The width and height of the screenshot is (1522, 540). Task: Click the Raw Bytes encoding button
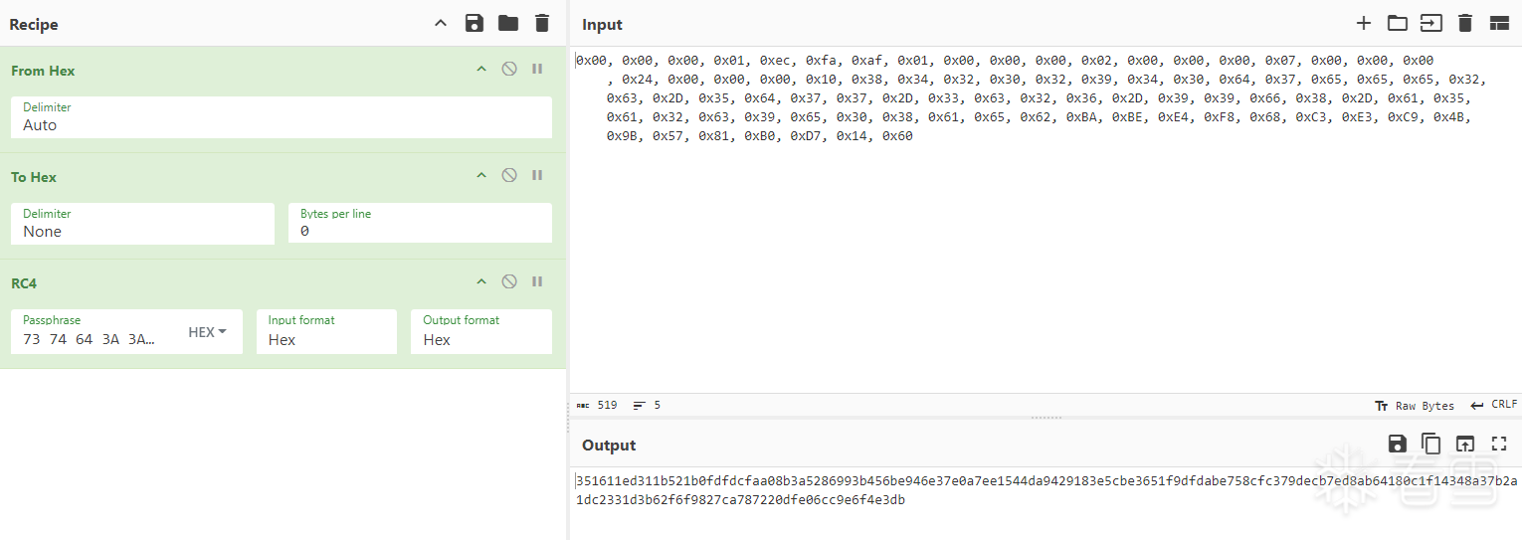(1415, 406)
